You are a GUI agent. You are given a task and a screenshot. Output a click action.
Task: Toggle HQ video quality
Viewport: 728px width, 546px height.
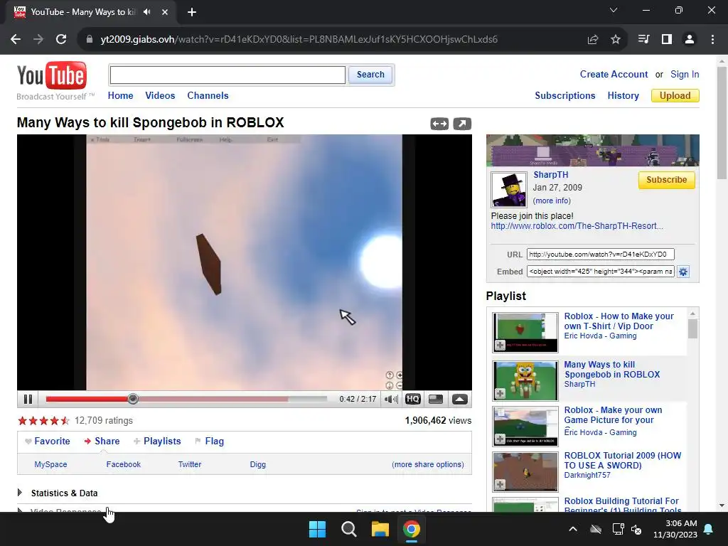click(x=413, y=400)
